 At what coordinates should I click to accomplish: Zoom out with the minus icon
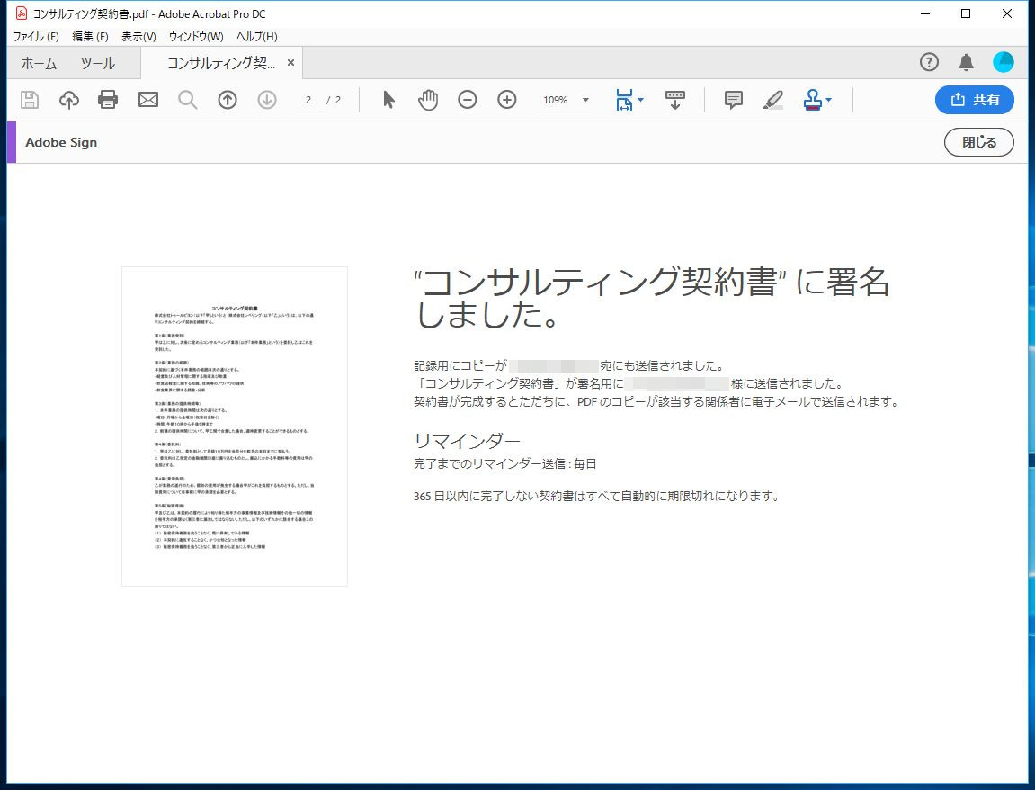468,100
